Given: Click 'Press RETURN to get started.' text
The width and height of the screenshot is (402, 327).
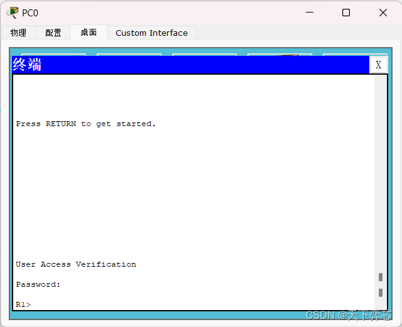Looking at the screenshot, I should pyautogui.click(x=85, y=124).
